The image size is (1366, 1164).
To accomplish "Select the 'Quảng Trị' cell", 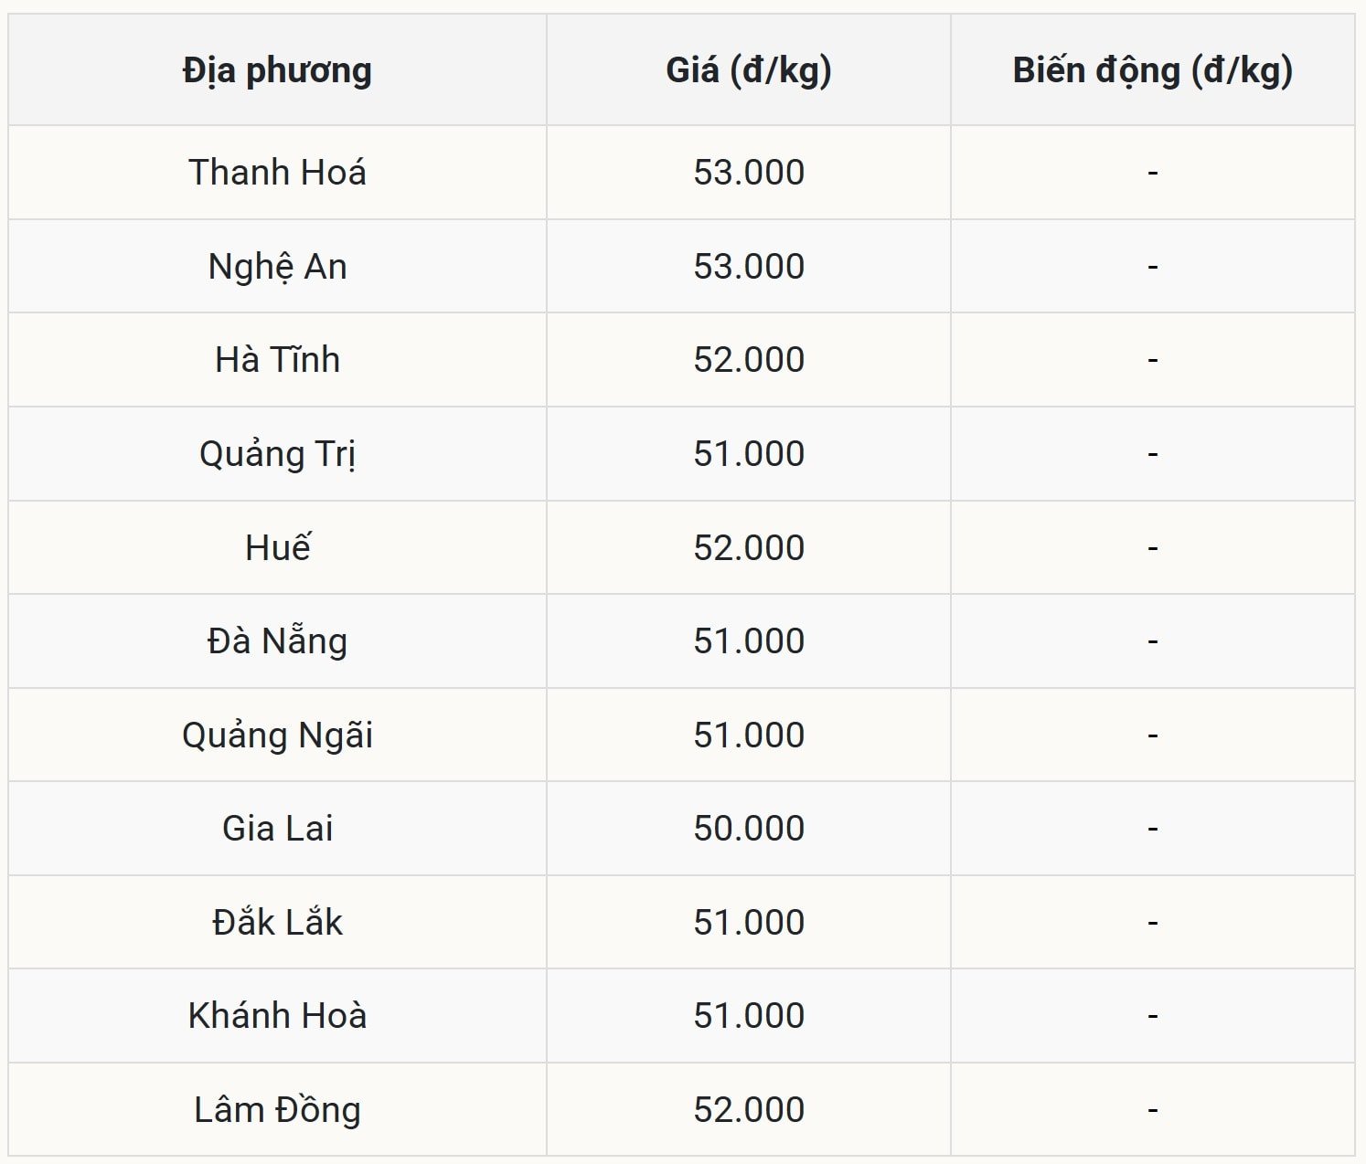I will pyautogui.click(x=277, y=454).
